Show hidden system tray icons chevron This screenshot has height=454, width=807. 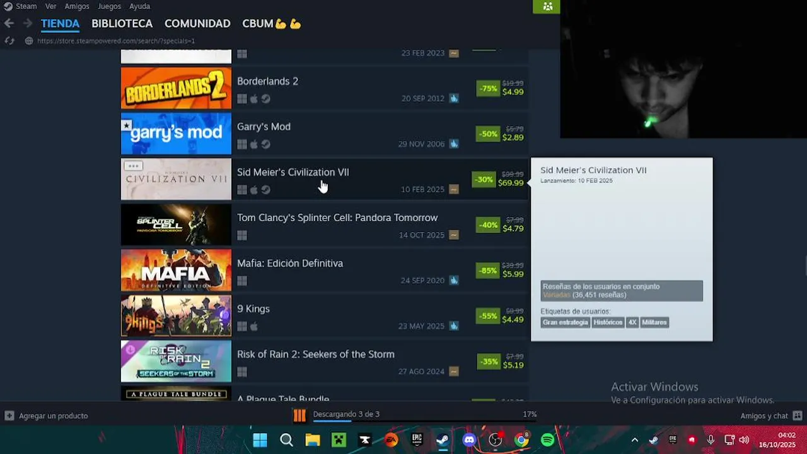click(634, 440)
